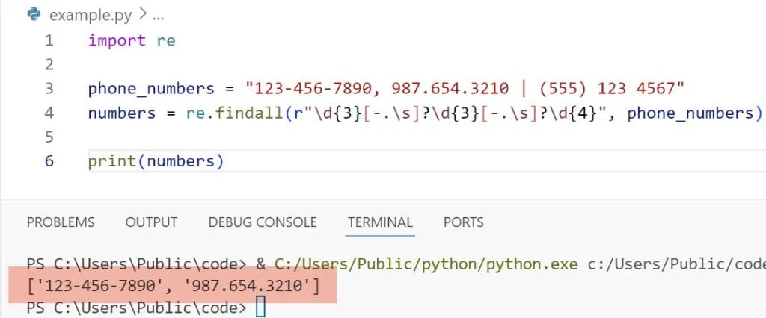Click the highlighted list output in terminal
This screenshot has width=766, height=318.
[x=173, y=285]
